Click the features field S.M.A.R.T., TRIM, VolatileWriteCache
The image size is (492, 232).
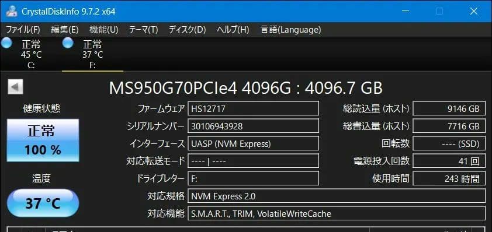coord(337,213)
